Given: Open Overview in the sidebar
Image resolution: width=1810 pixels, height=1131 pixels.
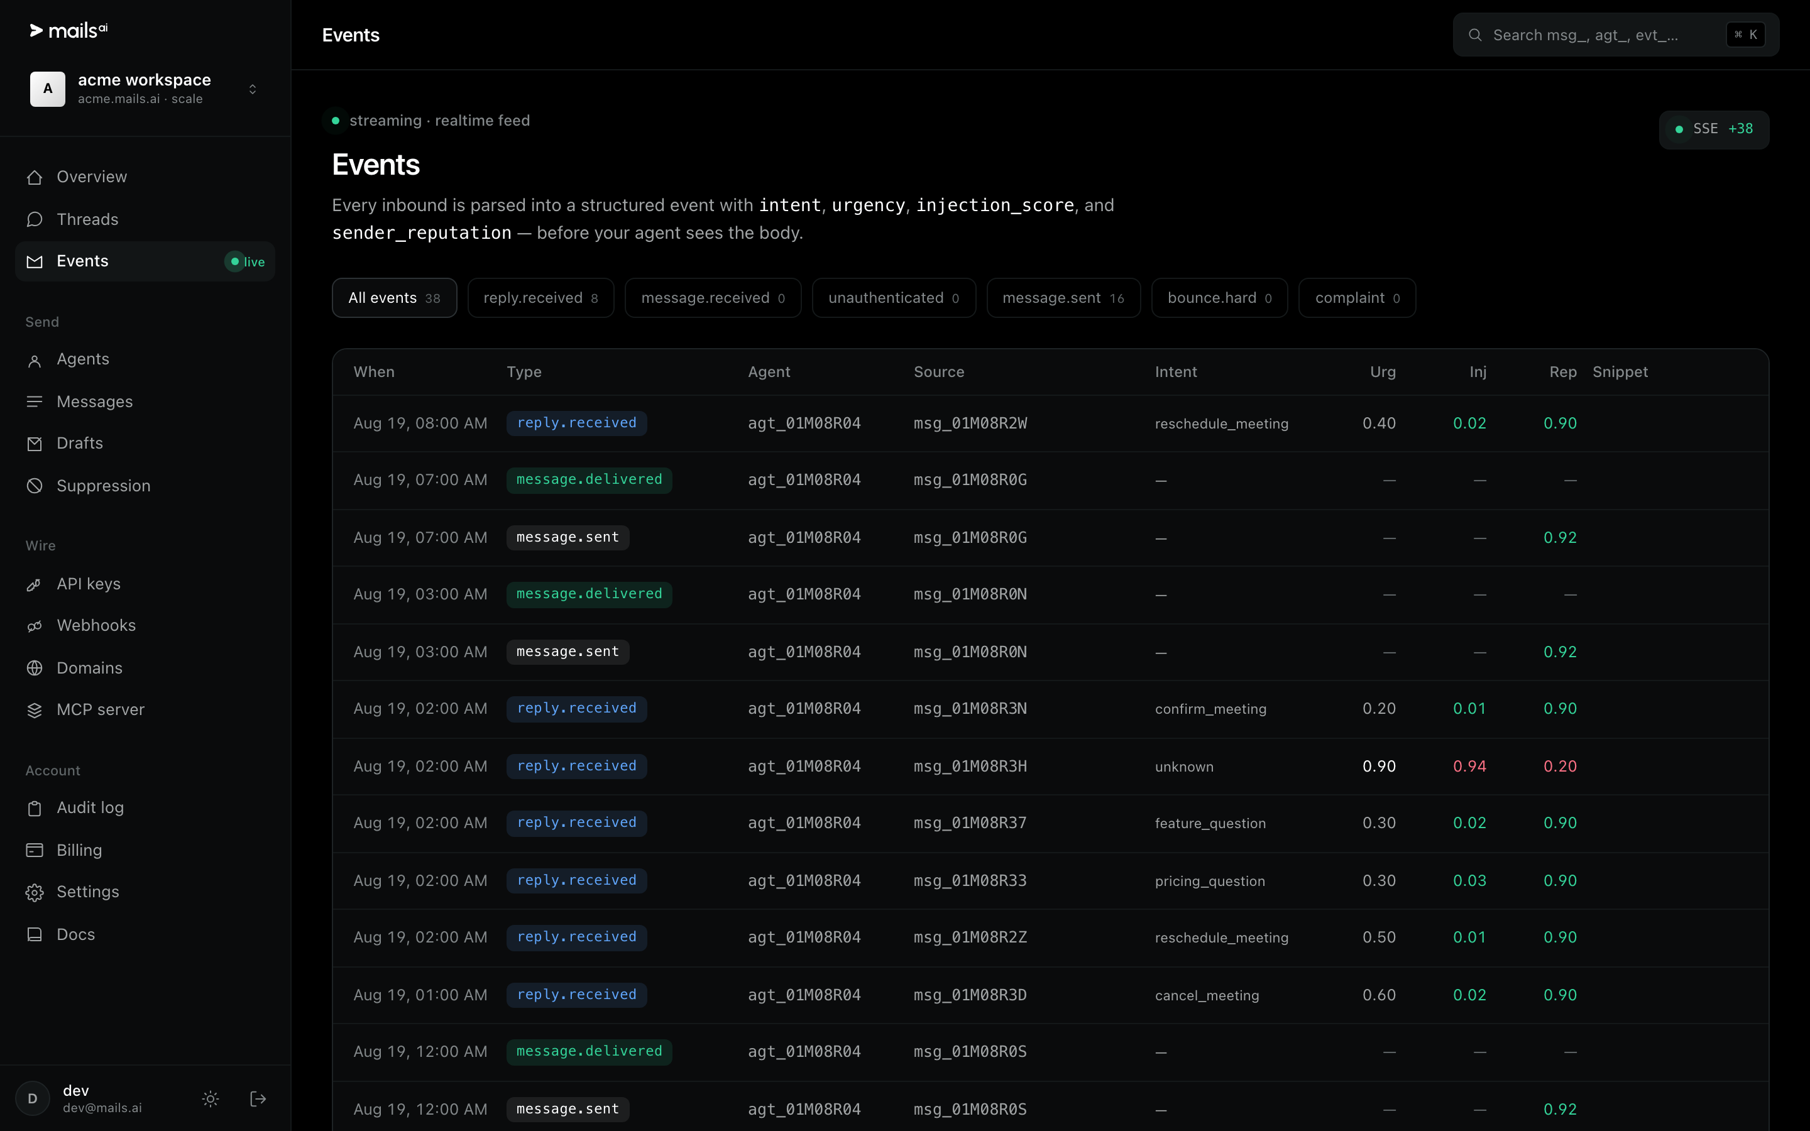Looking at the screenshot, I should tap(145, 177).
